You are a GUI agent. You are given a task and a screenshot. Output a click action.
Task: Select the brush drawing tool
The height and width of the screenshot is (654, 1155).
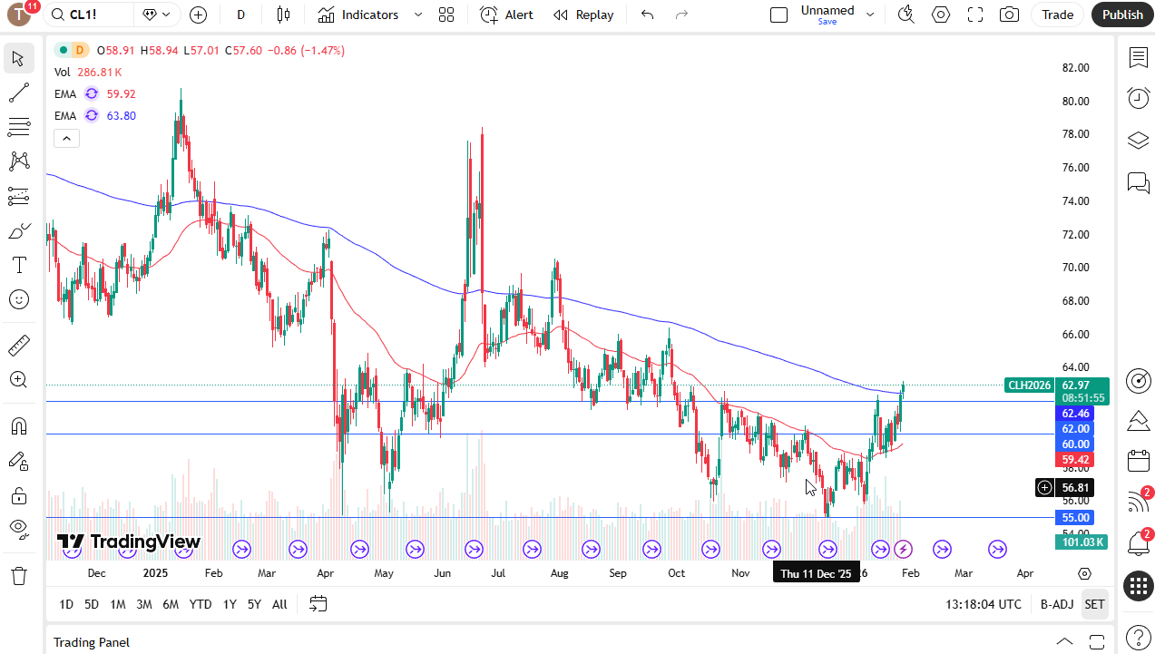click(18, 231)
